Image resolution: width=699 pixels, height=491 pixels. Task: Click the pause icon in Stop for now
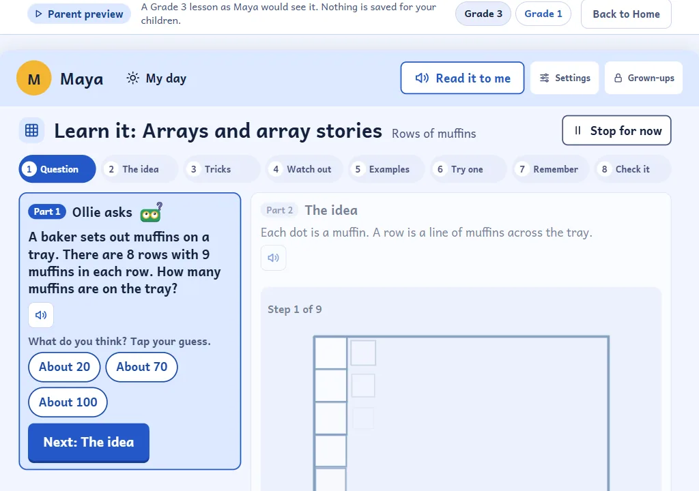[x=577, y=130]
